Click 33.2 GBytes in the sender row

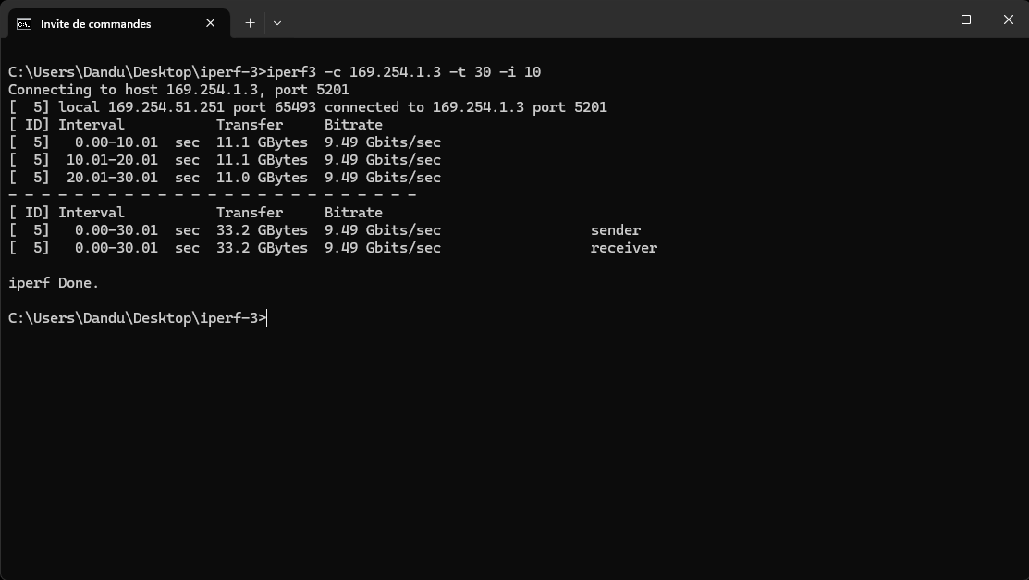pos(262,230)
